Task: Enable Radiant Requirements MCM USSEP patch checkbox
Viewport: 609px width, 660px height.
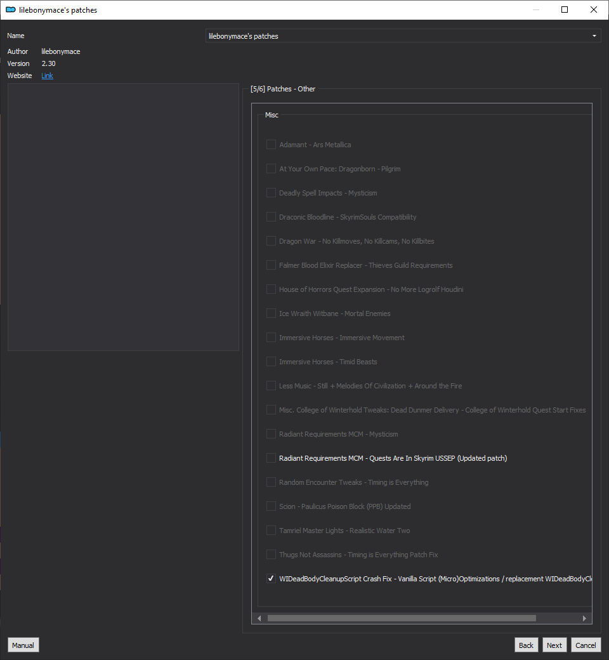Action: (x=272, y=458)
